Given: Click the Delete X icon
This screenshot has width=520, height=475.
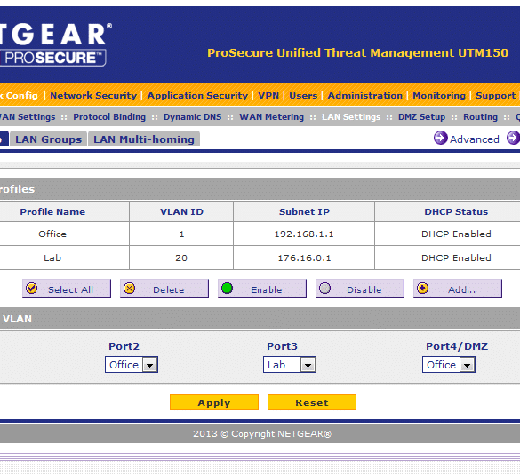Looking at the screenshot, I should tap(130, 289).
